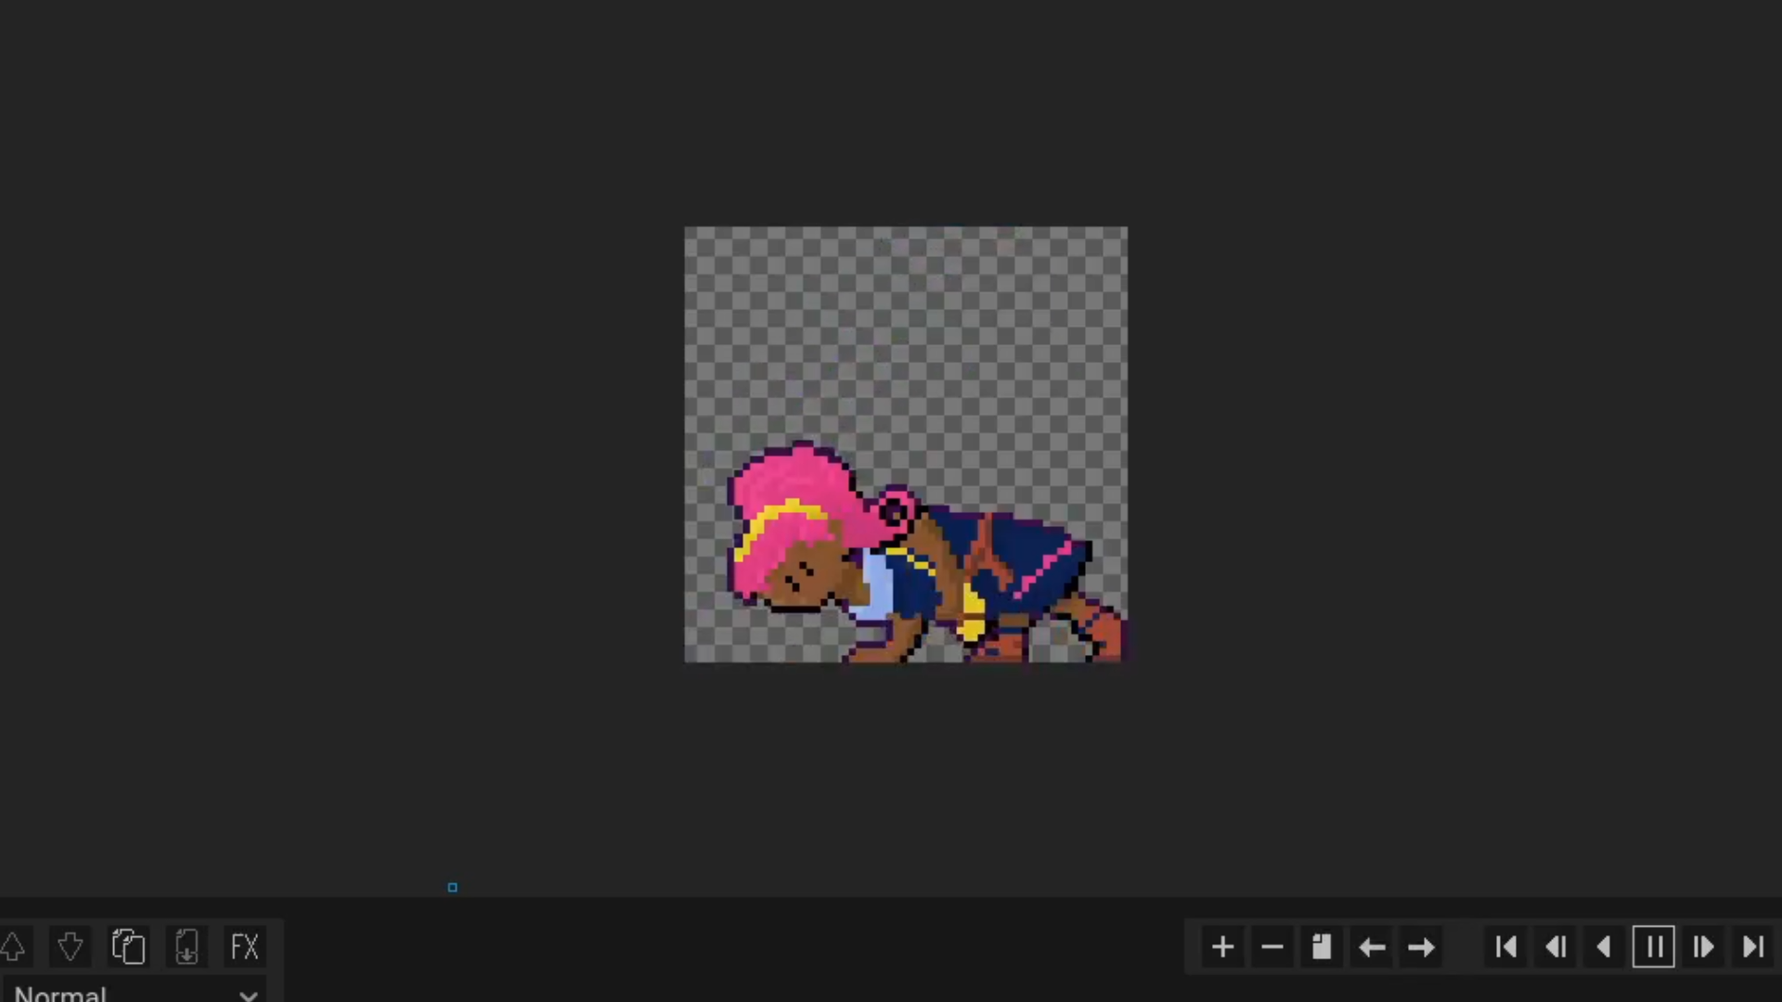Step to the next frame

[1703, 947]
